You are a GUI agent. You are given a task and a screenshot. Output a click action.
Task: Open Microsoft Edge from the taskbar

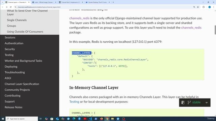click(74, 119)
